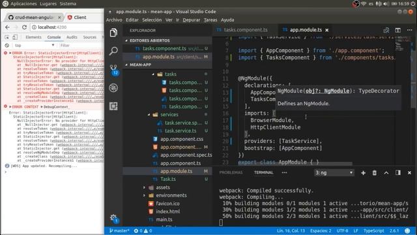Open task.service.ts in the explorer
Viewport: 417px width, 235px height.
pyautogui.click(x=180, y=131)
